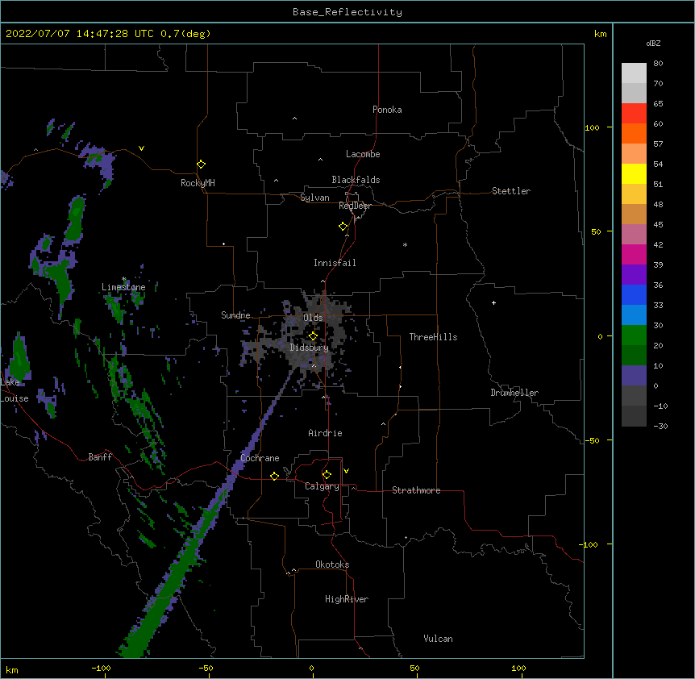Click the Base_Reflectivity title text
The image size is (695, 679).
point(347,12)
